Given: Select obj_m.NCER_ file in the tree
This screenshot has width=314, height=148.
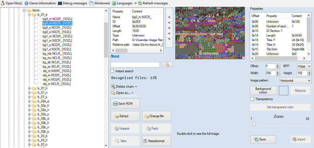Looking at the screenshot, I should [57, 75].
